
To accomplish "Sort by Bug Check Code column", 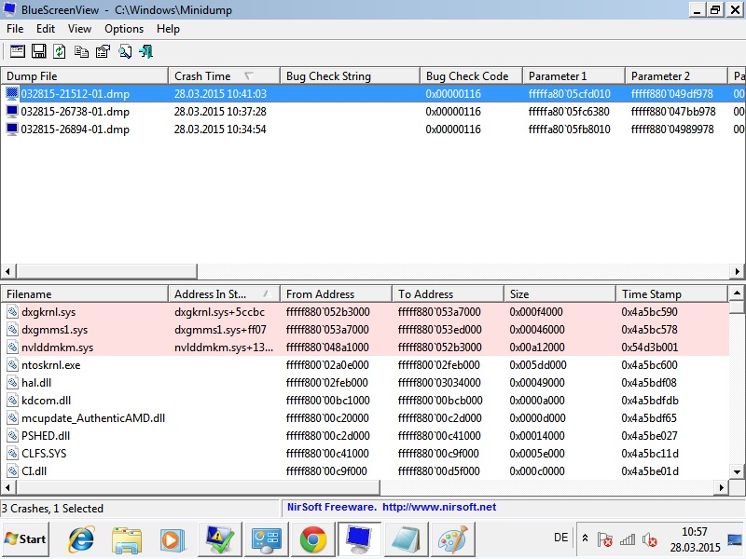I will (471, 76).
